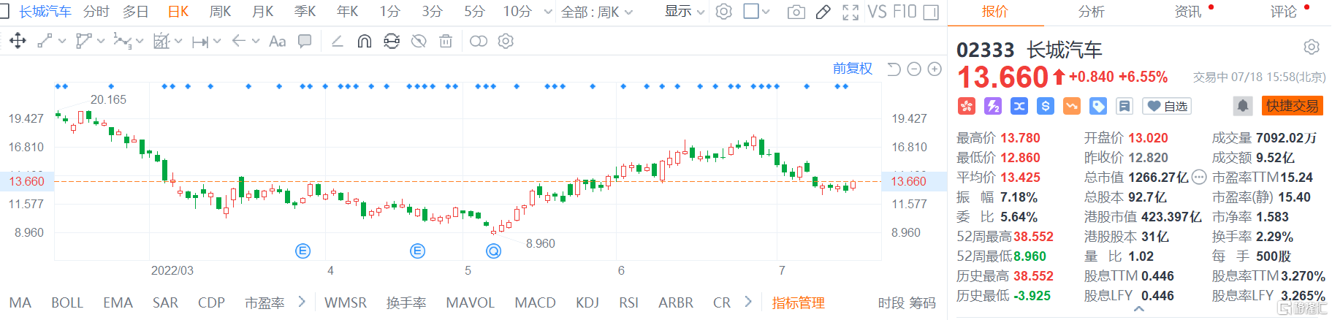Select the range interval measuring tool

[x=200, y=42]
